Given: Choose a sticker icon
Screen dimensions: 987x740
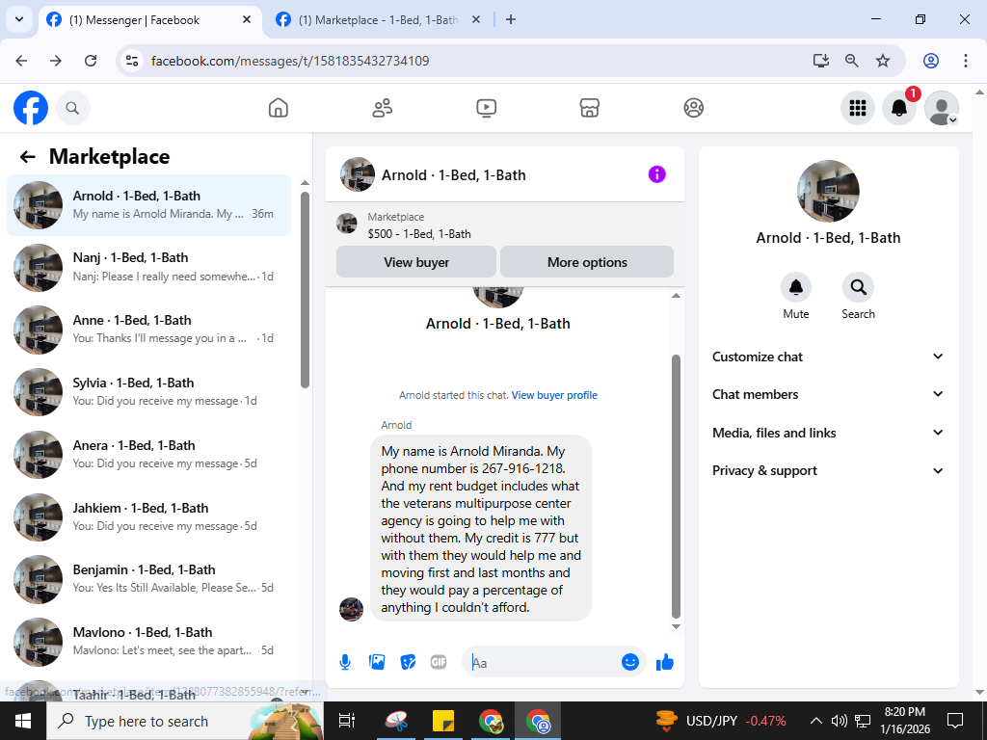Looking at the screenshot, I should coord(408,662).
